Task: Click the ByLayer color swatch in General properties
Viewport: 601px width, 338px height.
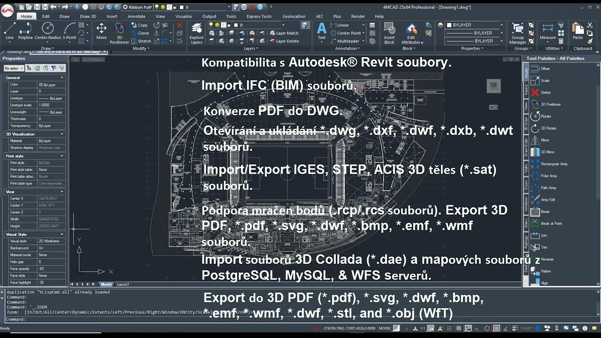Action: [x=41, y=84]
